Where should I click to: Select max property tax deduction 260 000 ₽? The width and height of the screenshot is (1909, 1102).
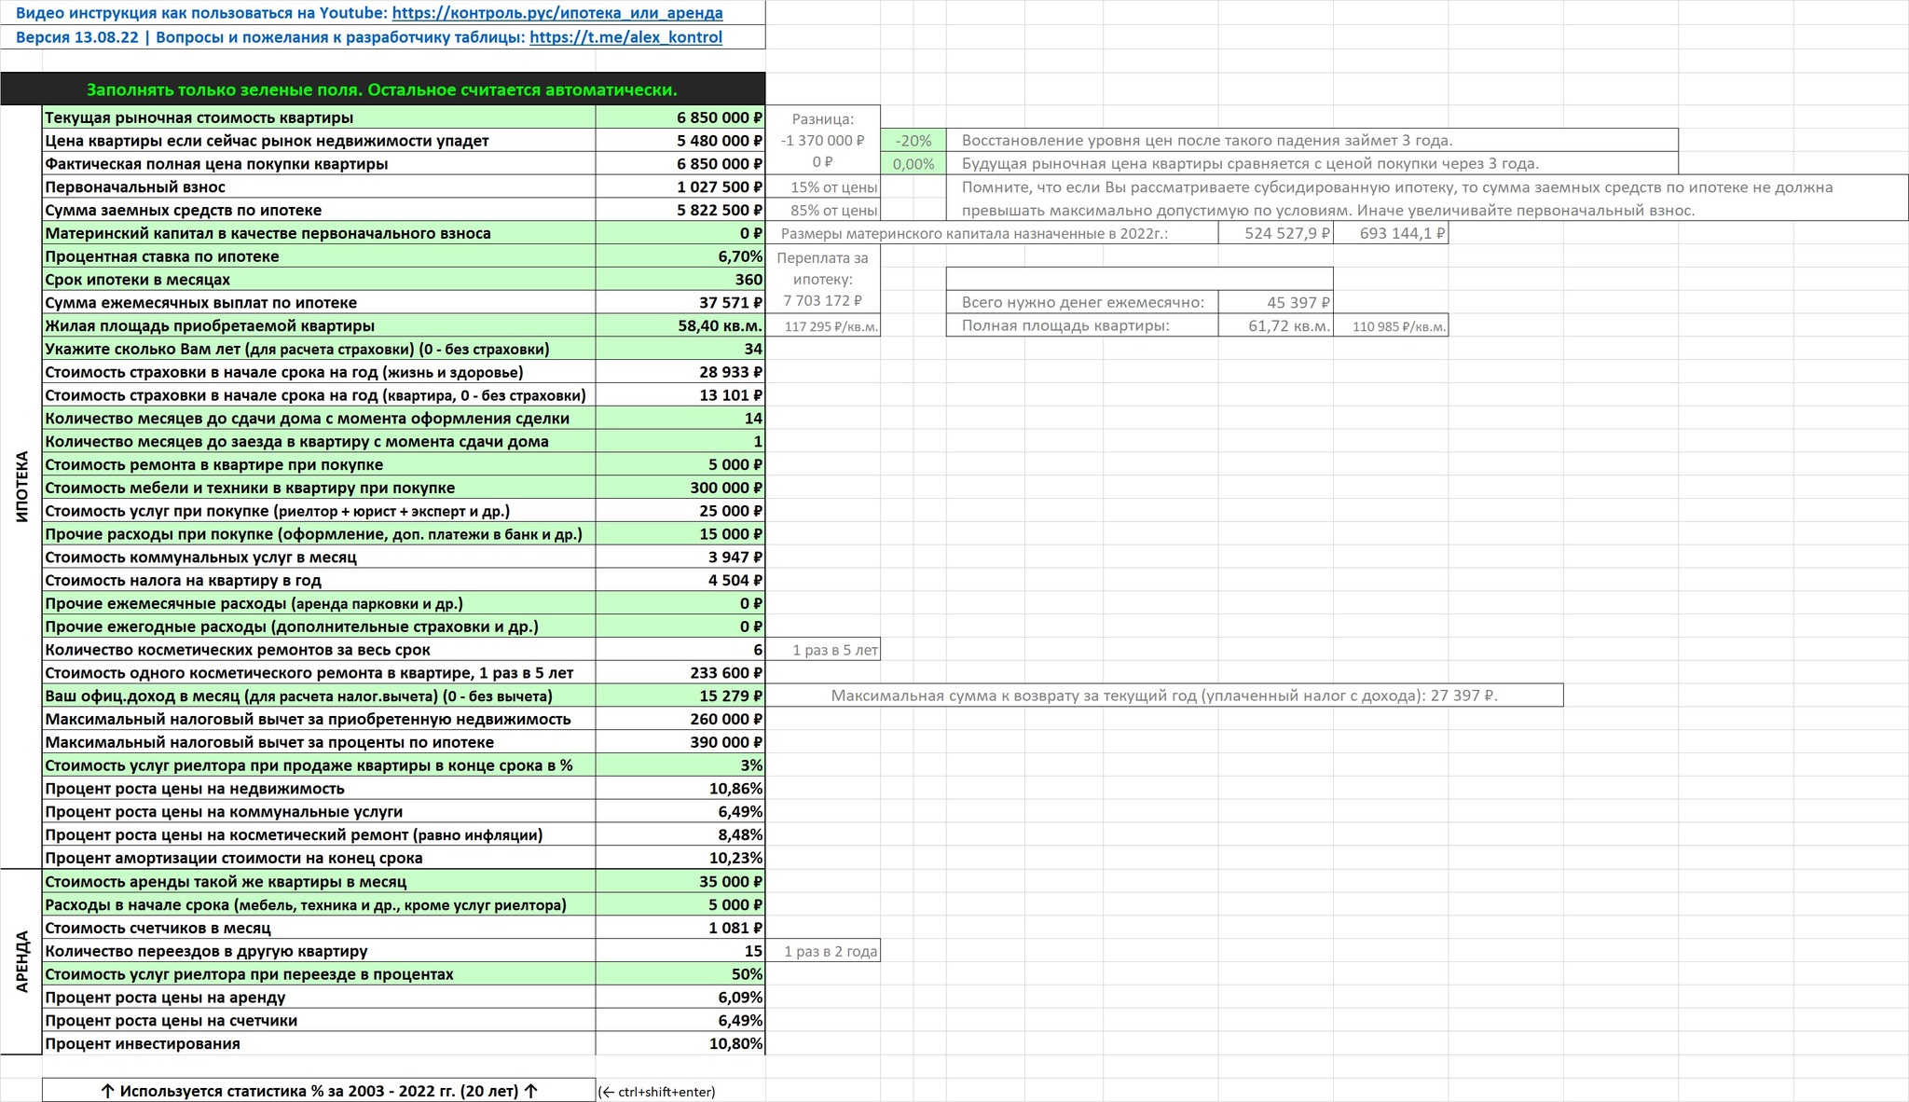click(x=680, y=719)
